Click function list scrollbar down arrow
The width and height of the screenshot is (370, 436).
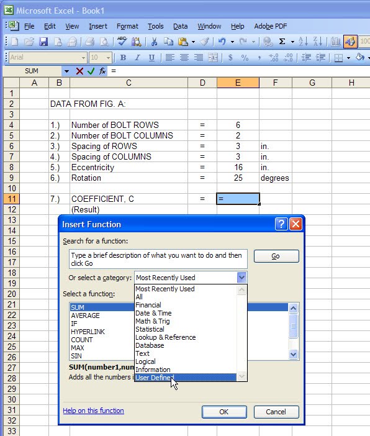click(293, 354)
